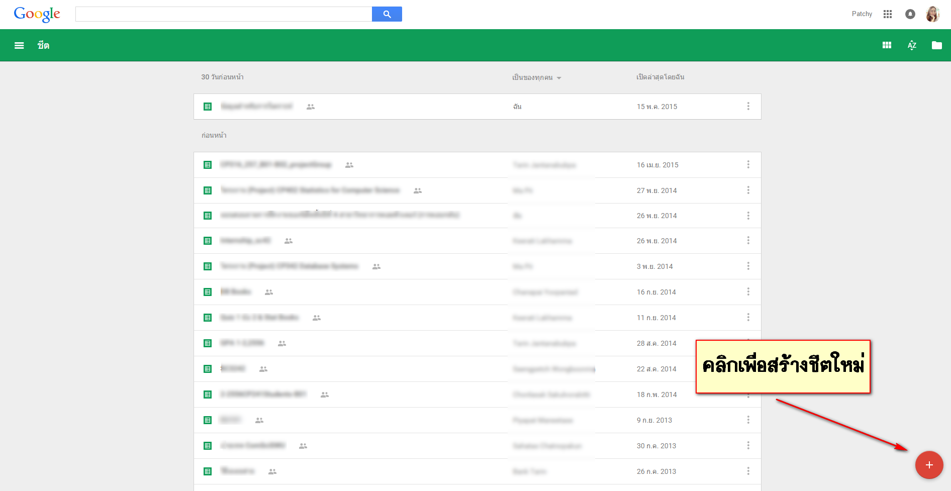Open more options for 27 พ.ย. 2014 file
Image resolution: width=951 pixels, height=491 pixels.
point(748,190)
